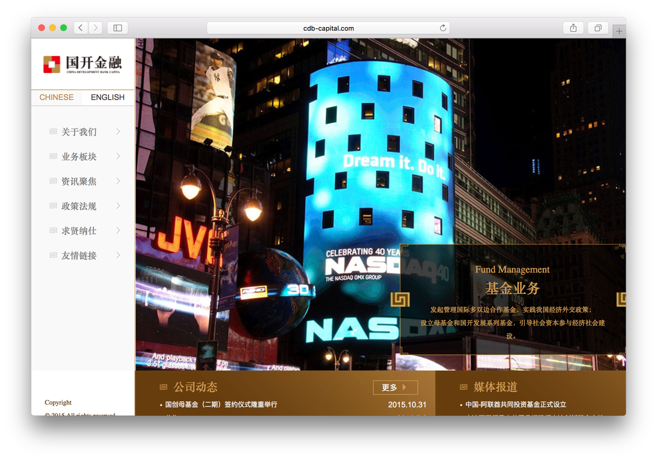Click the 基金业务 banner title
This screenshot has height=460, width=657.
[512, 289]
